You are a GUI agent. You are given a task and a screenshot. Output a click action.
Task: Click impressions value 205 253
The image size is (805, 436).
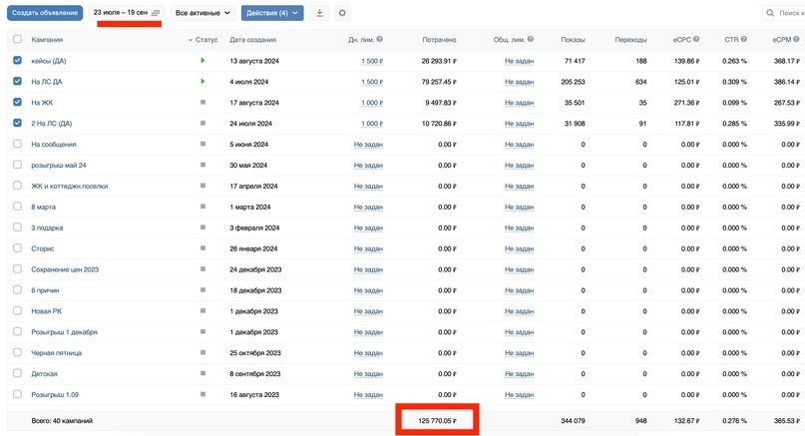[573, 82]
